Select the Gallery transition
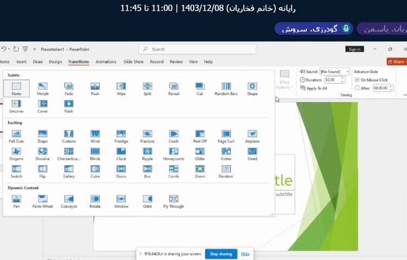Viewport: 407px width, 260px height. 69,172
